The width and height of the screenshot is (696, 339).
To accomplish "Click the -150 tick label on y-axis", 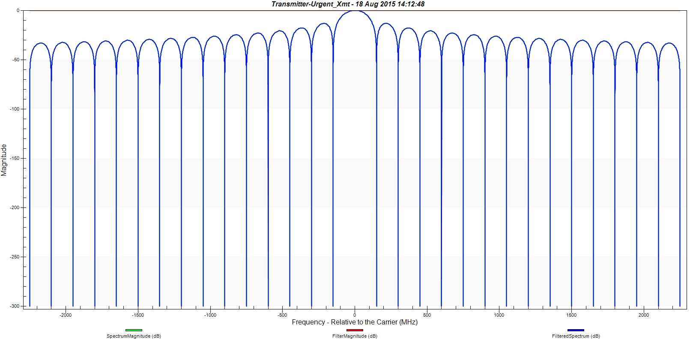I will (14, 158).
